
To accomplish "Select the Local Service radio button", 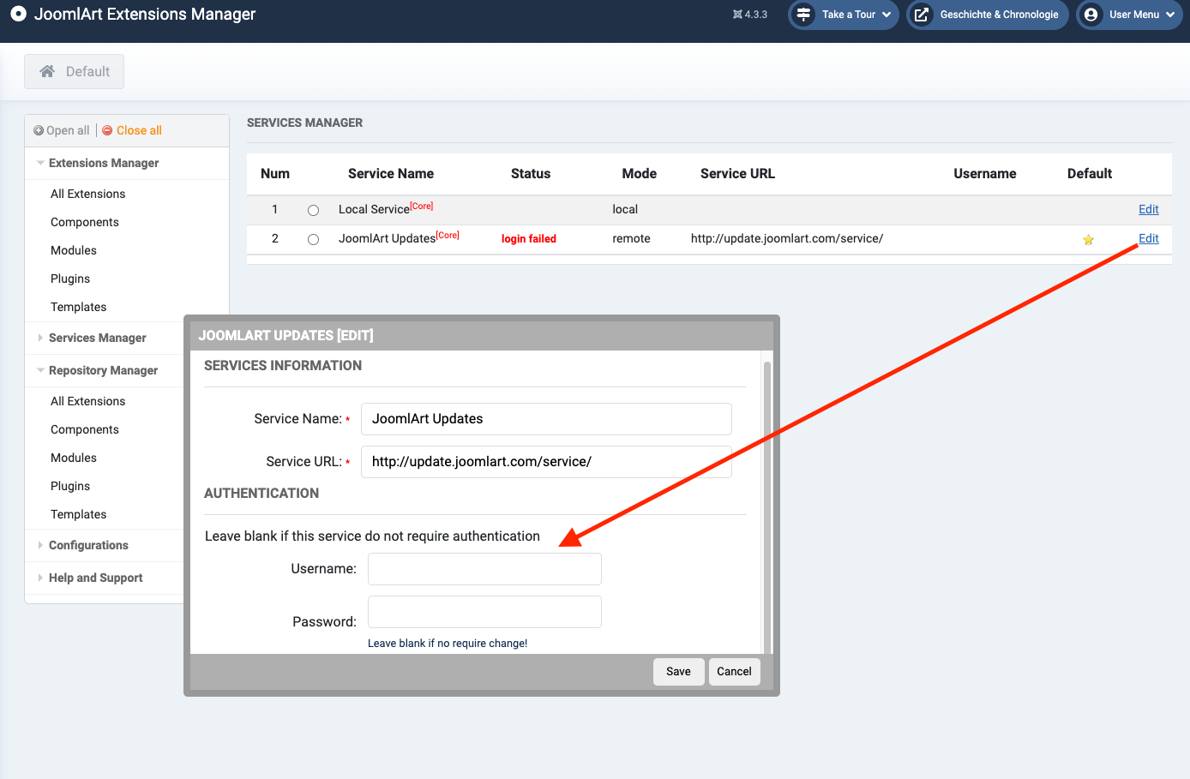I will (x=313, y=210).
